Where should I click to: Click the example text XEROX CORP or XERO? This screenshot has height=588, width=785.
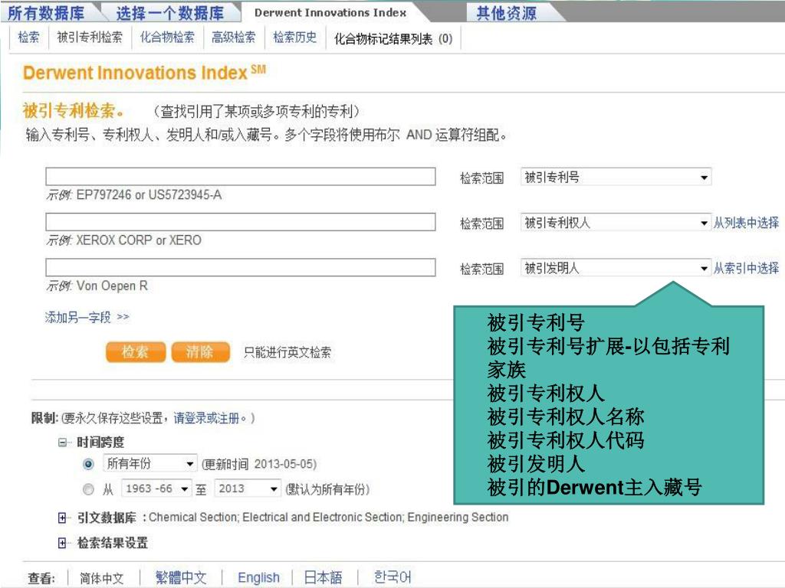[x=139, y=240]
